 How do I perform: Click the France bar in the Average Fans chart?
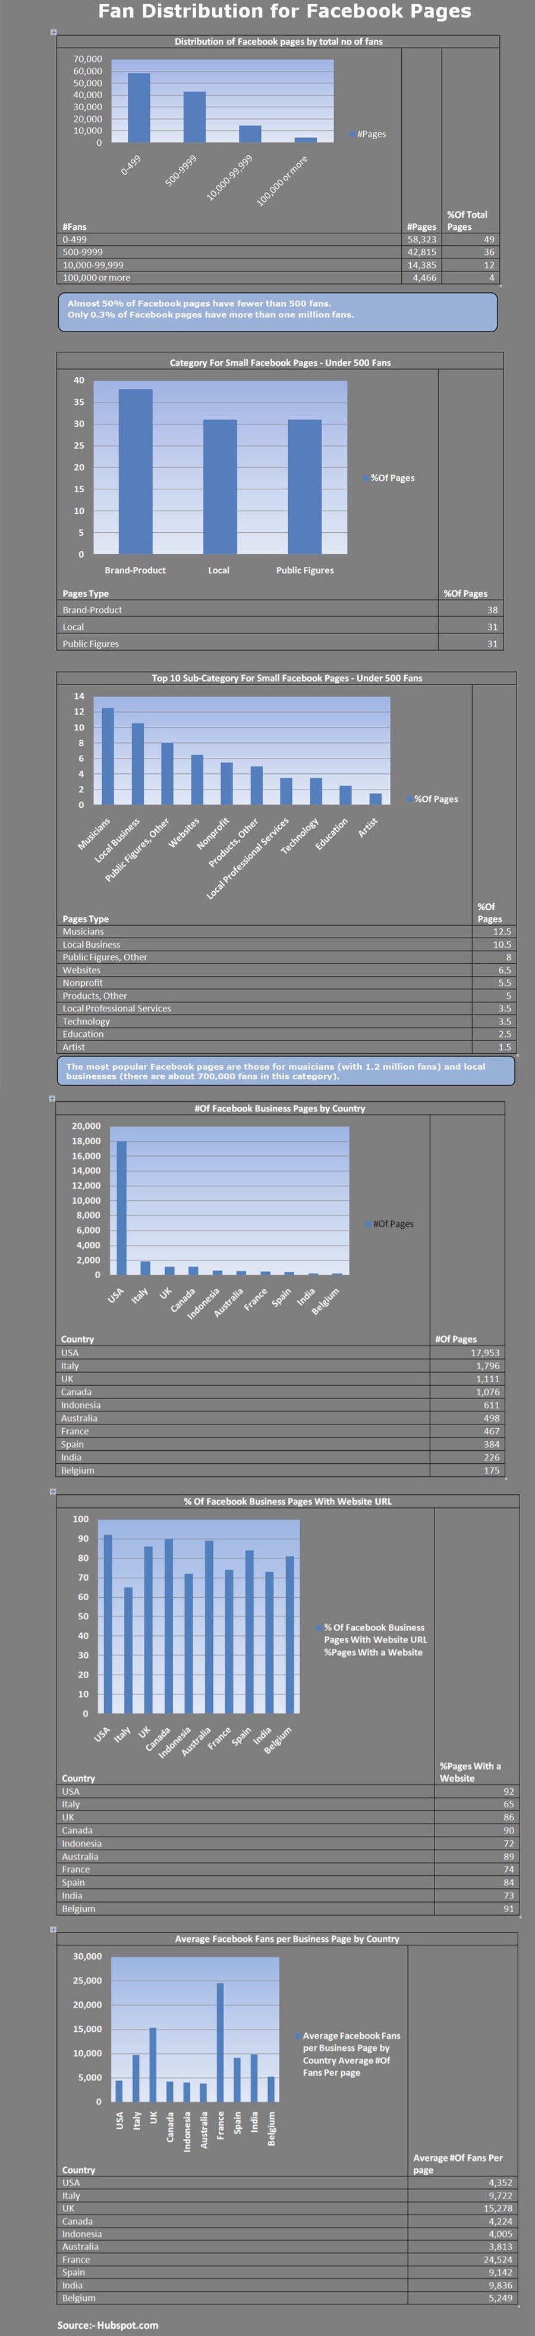[220, 2041]
